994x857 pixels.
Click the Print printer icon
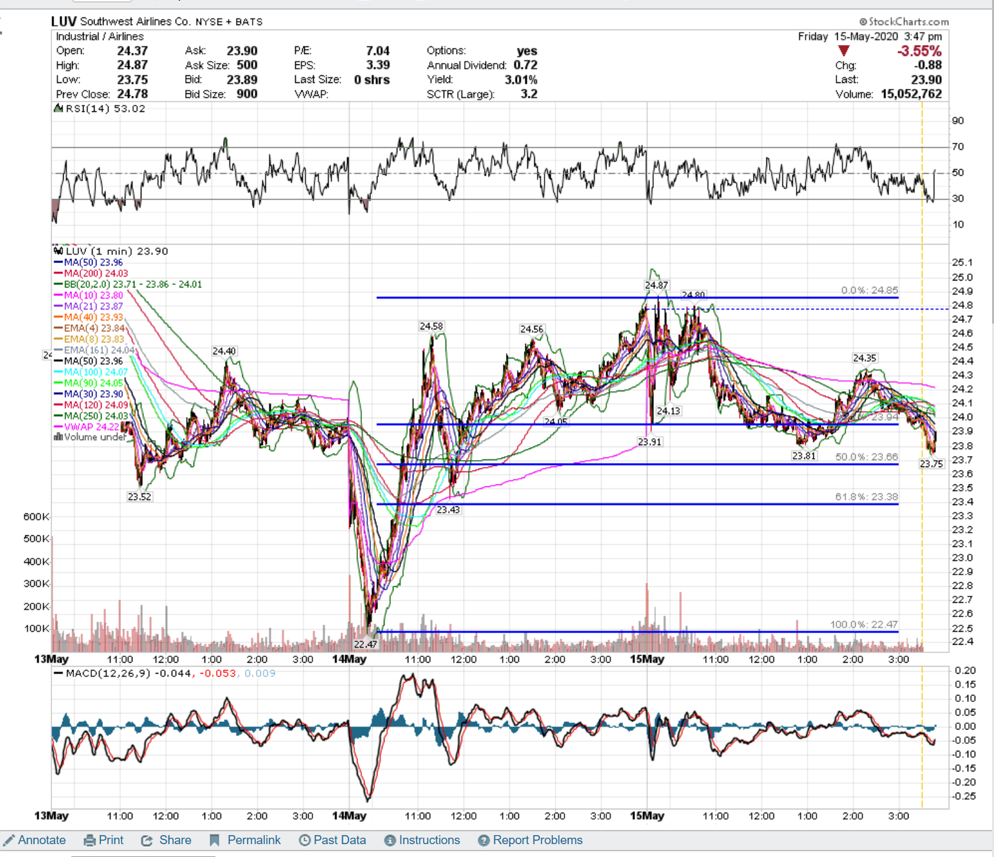[89, 841]
